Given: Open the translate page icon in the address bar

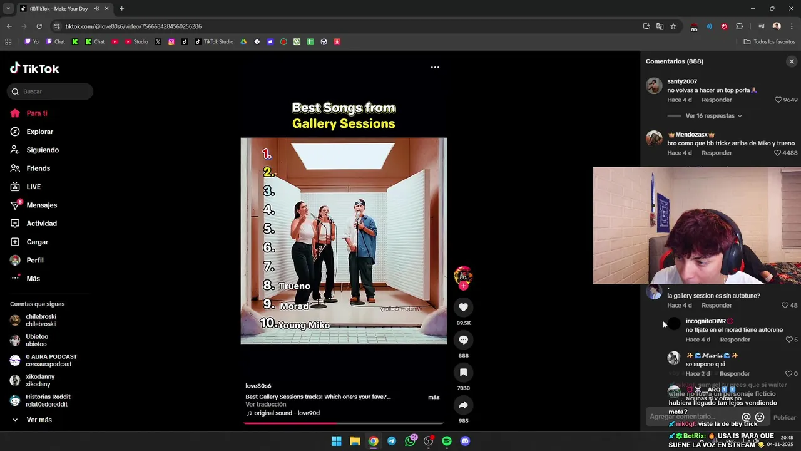Looking at the screenshot, I should point(660,26).
